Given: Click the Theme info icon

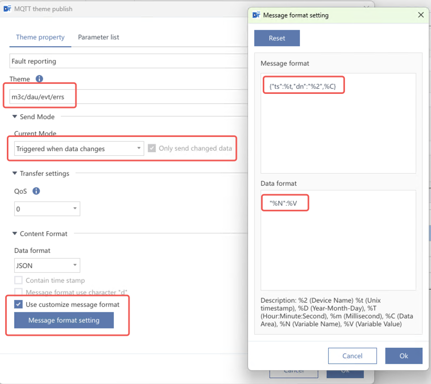Looking at the screenshot, I should coord(39,79).
